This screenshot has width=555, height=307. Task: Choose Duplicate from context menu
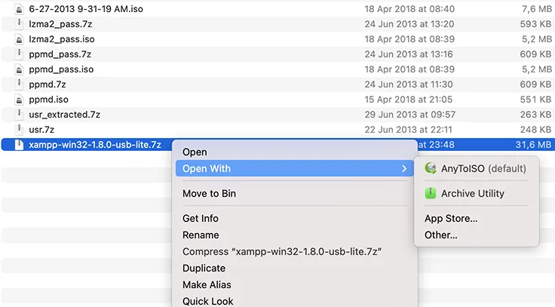pyautogui.click(x=204, y=269)
